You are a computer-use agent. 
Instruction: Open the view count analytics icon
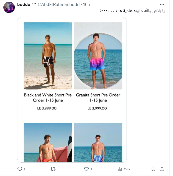120,169
